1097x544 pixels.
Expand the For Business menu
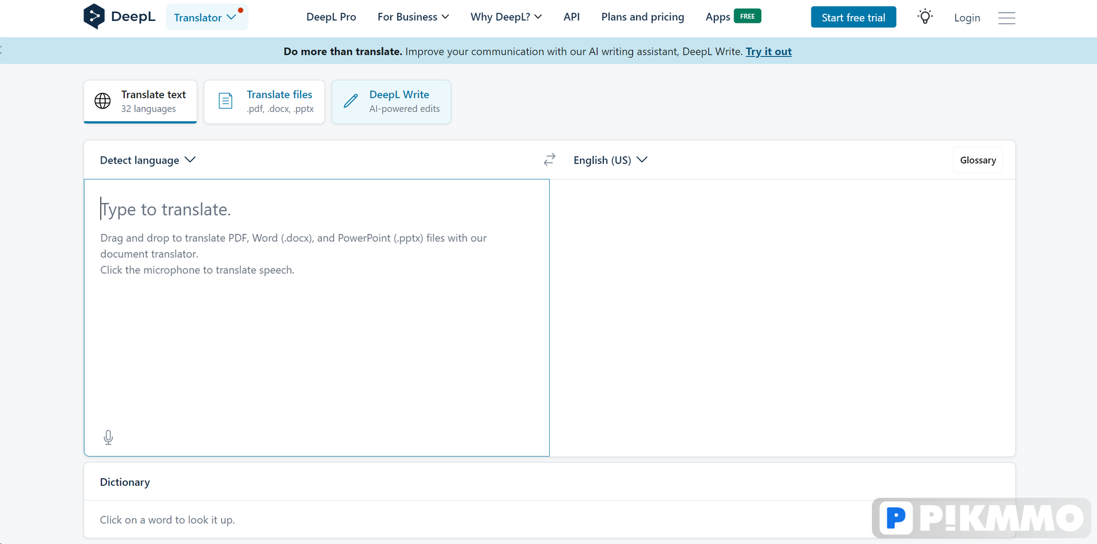(x=413, y=17)
